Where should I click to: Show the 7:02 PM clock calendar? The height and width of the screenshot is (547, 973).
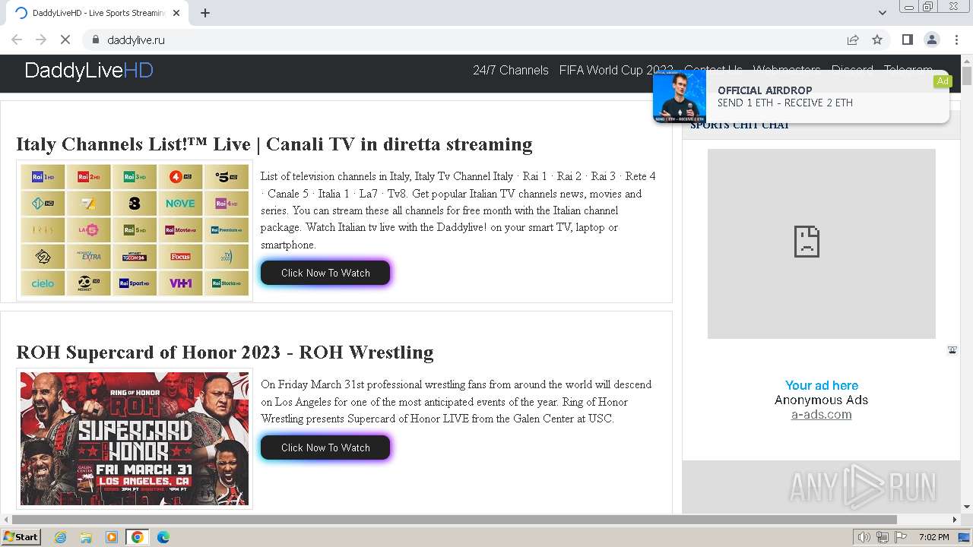[x=933, y=537]
